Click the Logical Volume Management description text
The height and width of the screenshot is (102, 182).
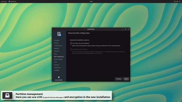(96, 46)
